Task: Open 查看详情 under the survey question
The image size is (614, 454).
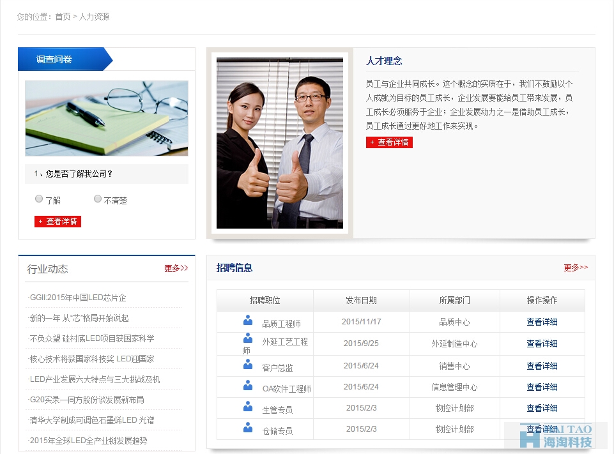Action: point(58,222)
